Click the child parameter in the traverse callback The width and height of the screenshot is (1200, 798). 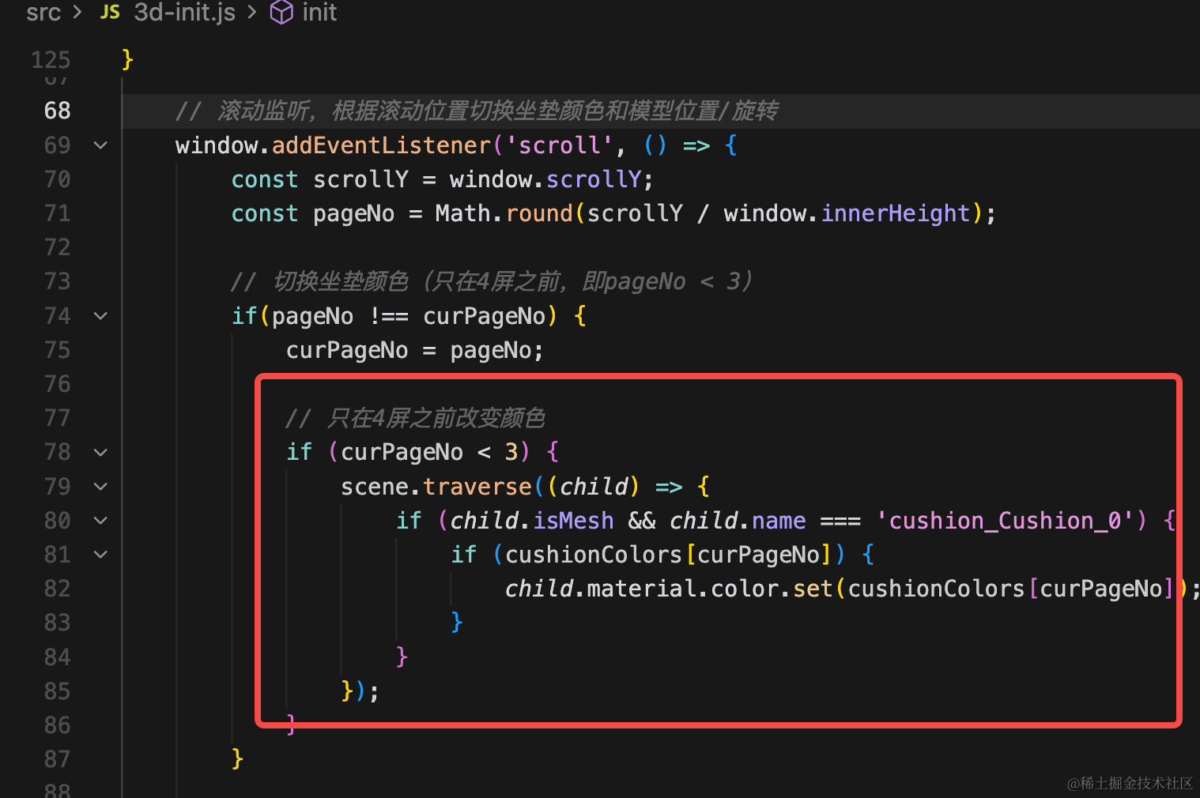(x=593, y=487)
